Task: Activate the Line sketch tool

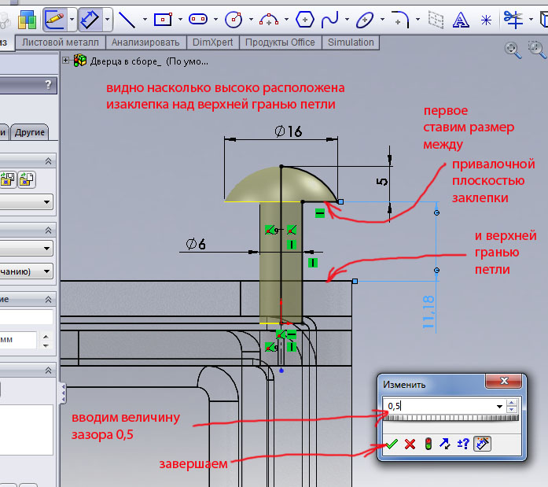Action: coord(126,17)
